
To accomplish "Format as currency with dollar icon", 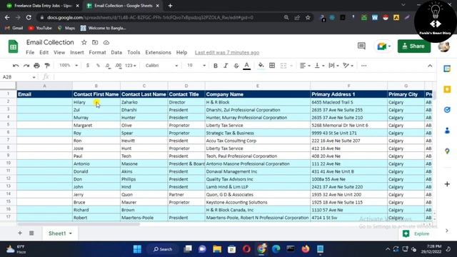I will pyautogui.click(x=88, y=66).
